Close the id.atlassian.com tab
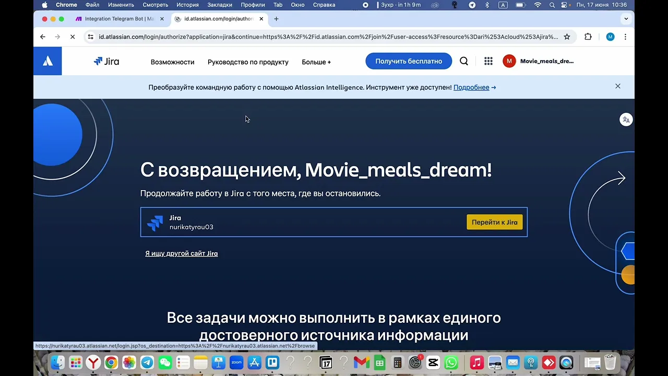 click(x=261, y=19)
